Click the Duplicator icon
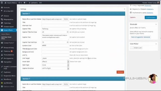161x91 pixels. (x=2, y=72)
